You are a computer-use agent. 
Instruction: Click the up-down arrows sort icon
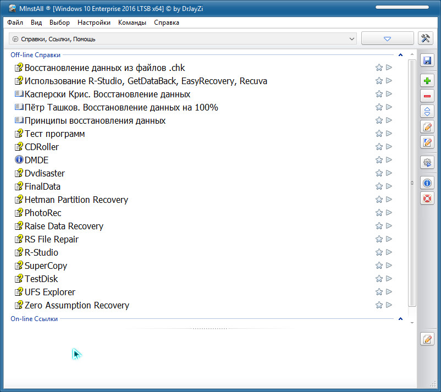(427, 112)
